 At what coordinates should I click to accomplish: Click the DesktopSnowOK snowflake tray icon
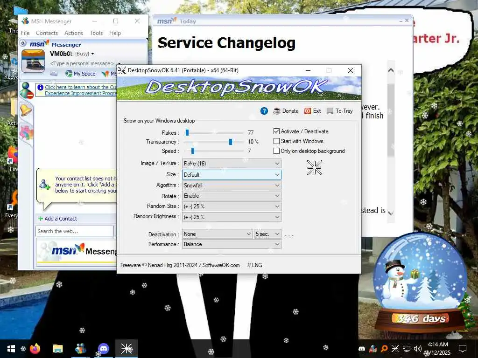395,349
